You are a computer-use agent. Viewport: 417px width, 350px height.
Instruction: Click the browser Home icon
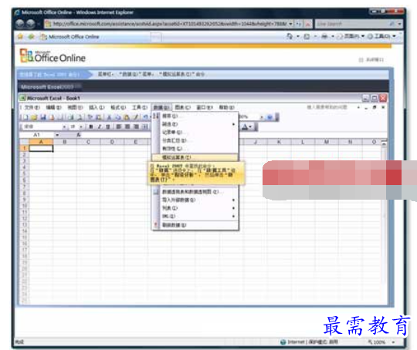tap(290, 36)
